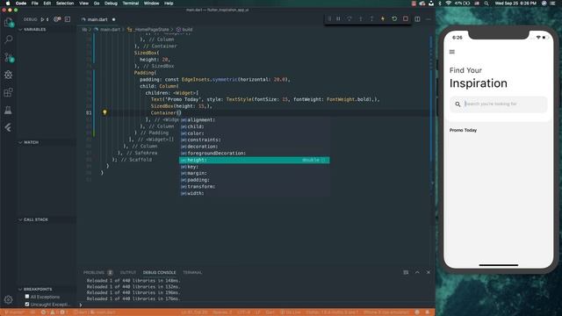Click the simulator search field

tap(498, 104)
